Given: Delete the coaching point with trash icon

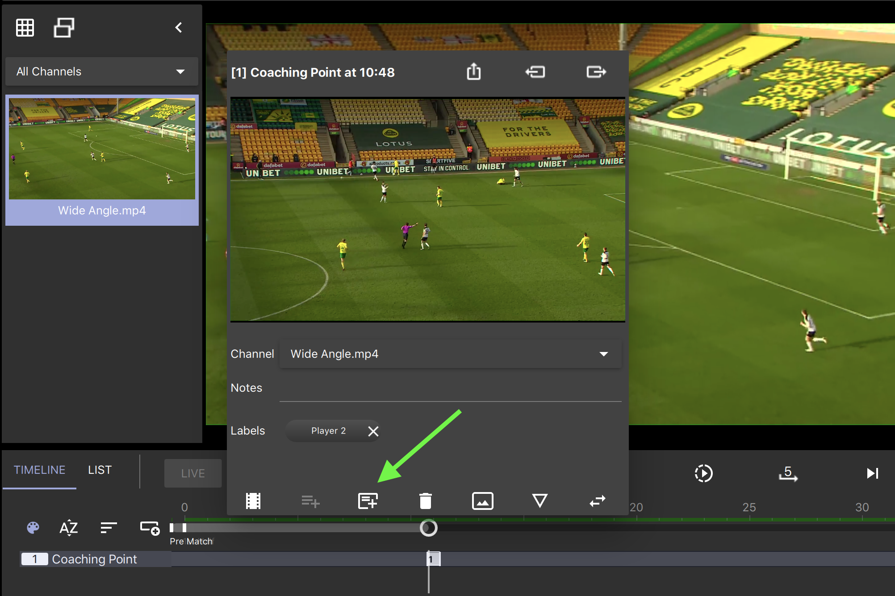Looking at the screenshot, I should point(426,501).
